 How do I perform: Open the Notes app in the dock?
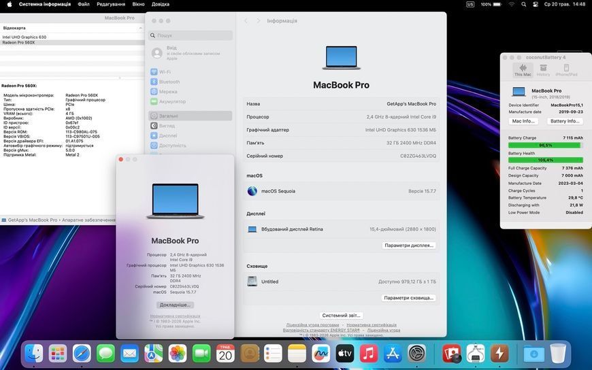297,354
